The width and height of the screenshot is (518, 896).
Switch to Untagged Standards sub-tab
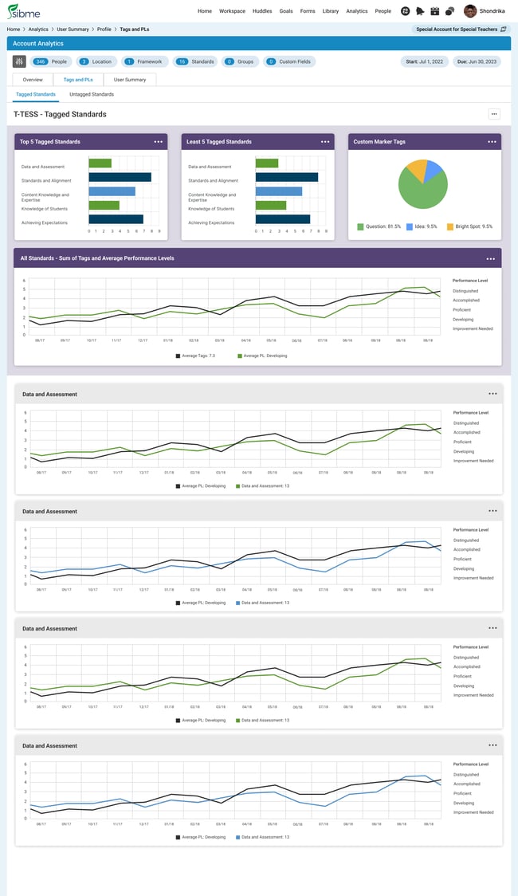click(x=92, y=94)
